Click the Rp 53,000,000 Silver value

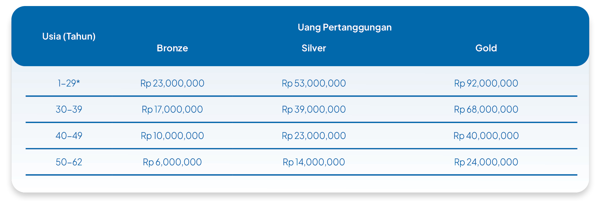[x=314, y=83]
